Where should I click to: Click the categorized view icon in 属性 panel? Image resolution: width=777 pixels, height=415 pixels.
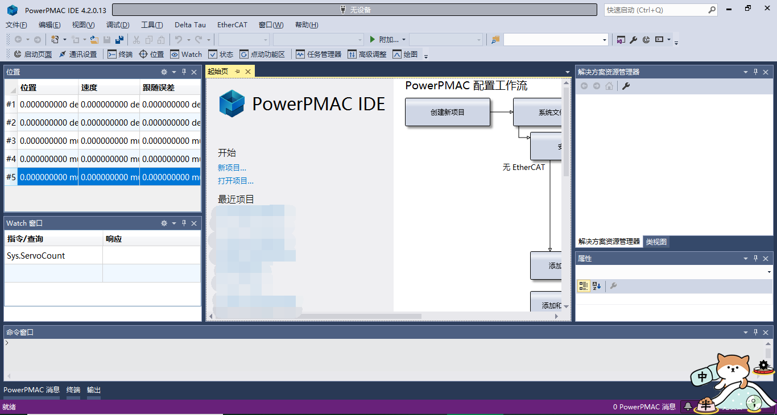point(583,286)
